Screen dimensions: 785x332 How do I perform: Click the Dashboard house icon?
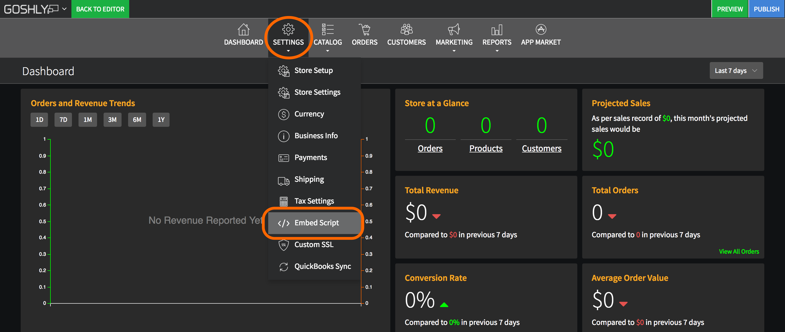(x=243, y=29)
